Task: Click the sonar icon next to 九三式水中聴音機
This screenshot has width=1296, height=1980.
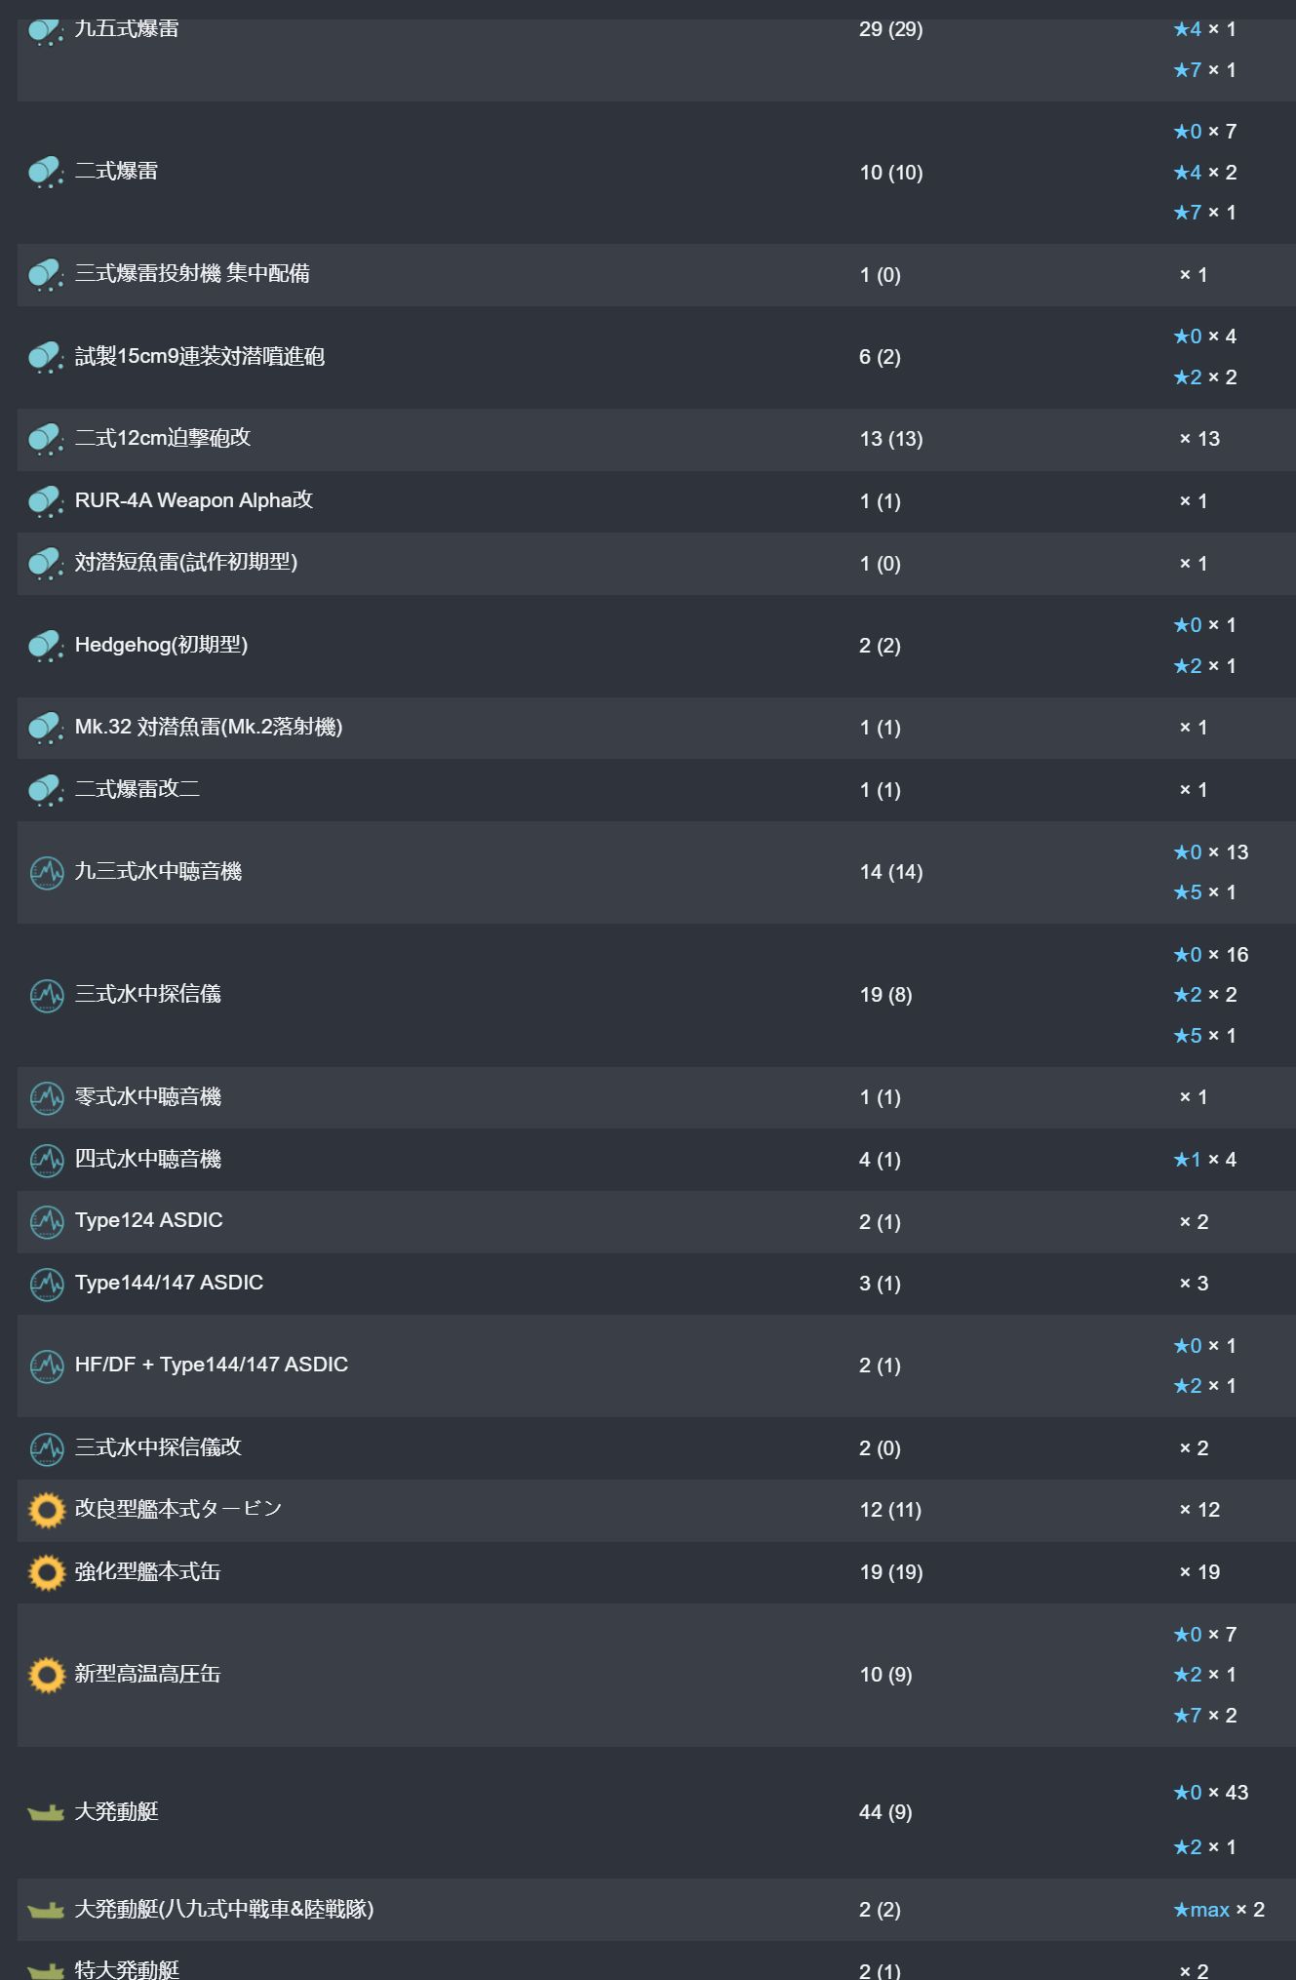Action: (x=46, y=872)
